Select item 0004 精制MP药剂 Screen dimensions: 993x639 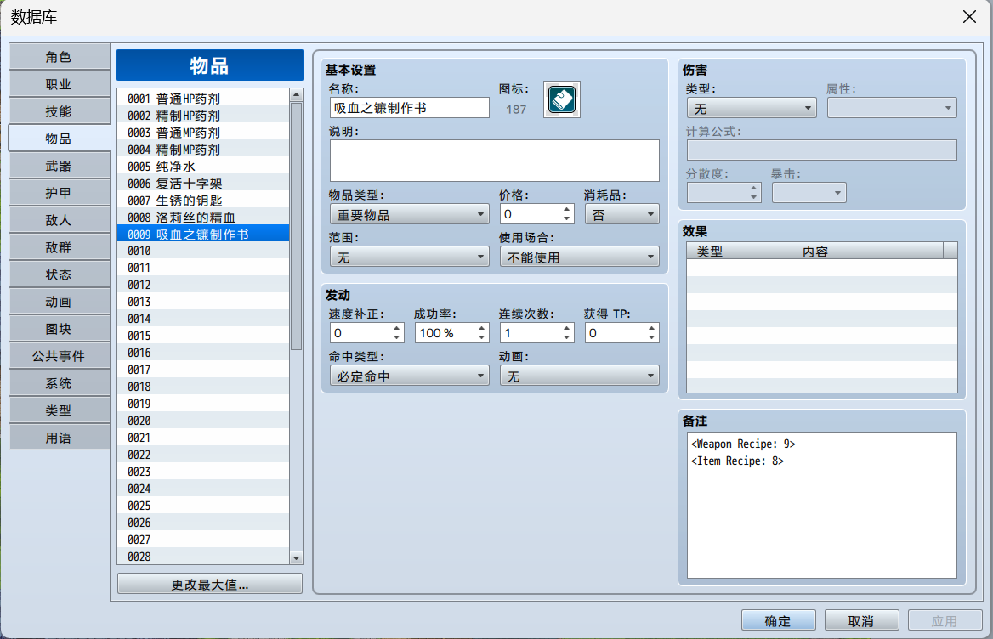203,150
